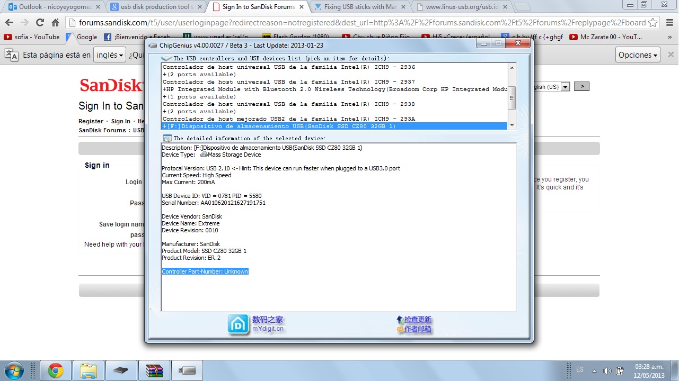Click the Register link on SanDisk page
Viewport: 679px width, 381px height.
91,121
